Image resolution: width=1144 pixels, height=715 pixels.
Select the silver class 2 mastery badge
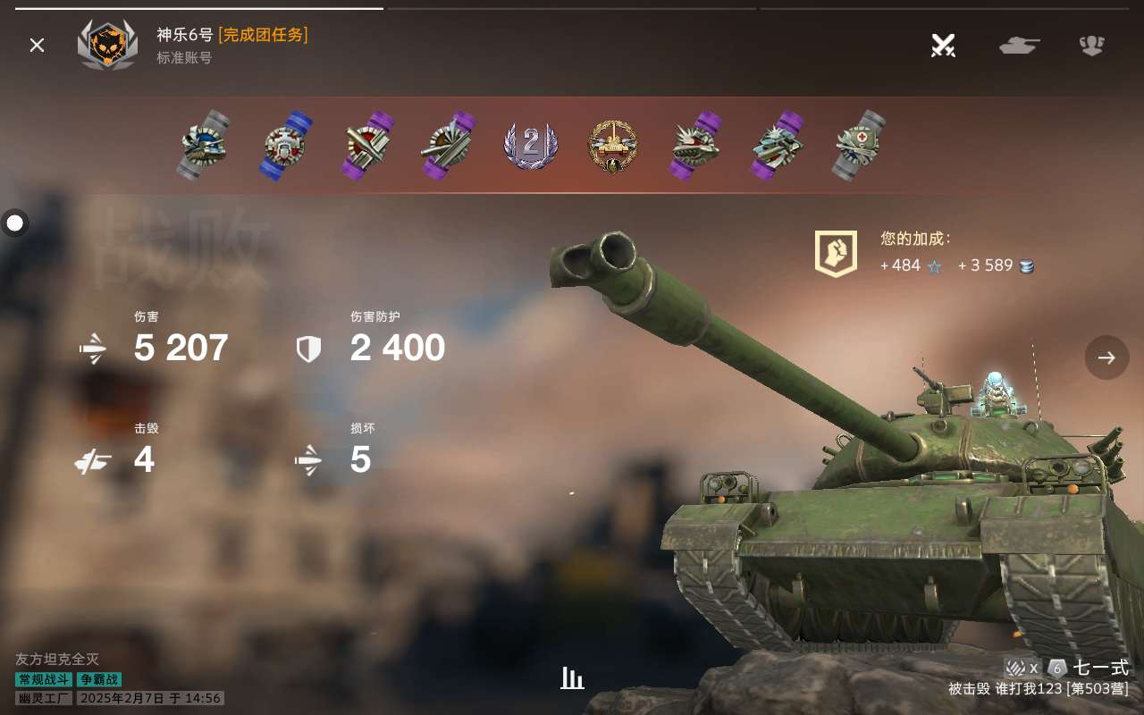pyautogui.click(x=531, y=146)
